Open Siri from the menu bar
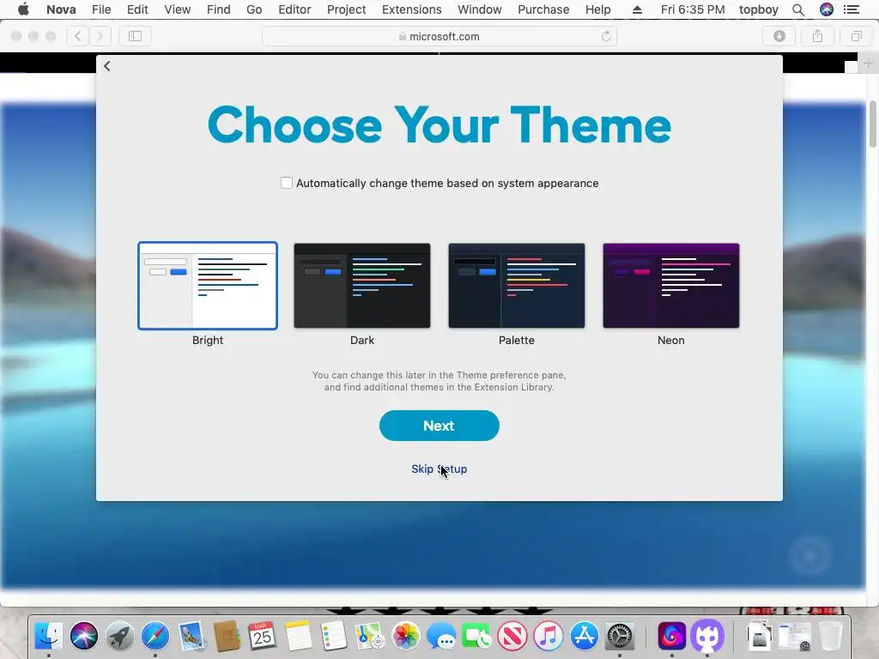 [x=827, y=9]
